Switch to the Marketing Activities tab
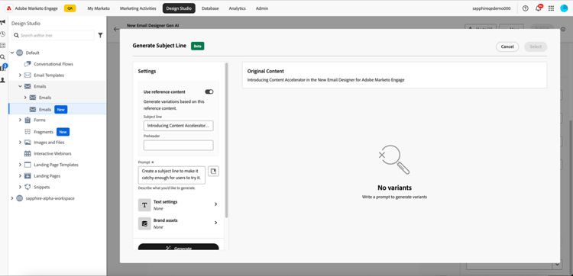Viewport: 573px width, 276px height. pyautogui.click(x=138, y=8)
